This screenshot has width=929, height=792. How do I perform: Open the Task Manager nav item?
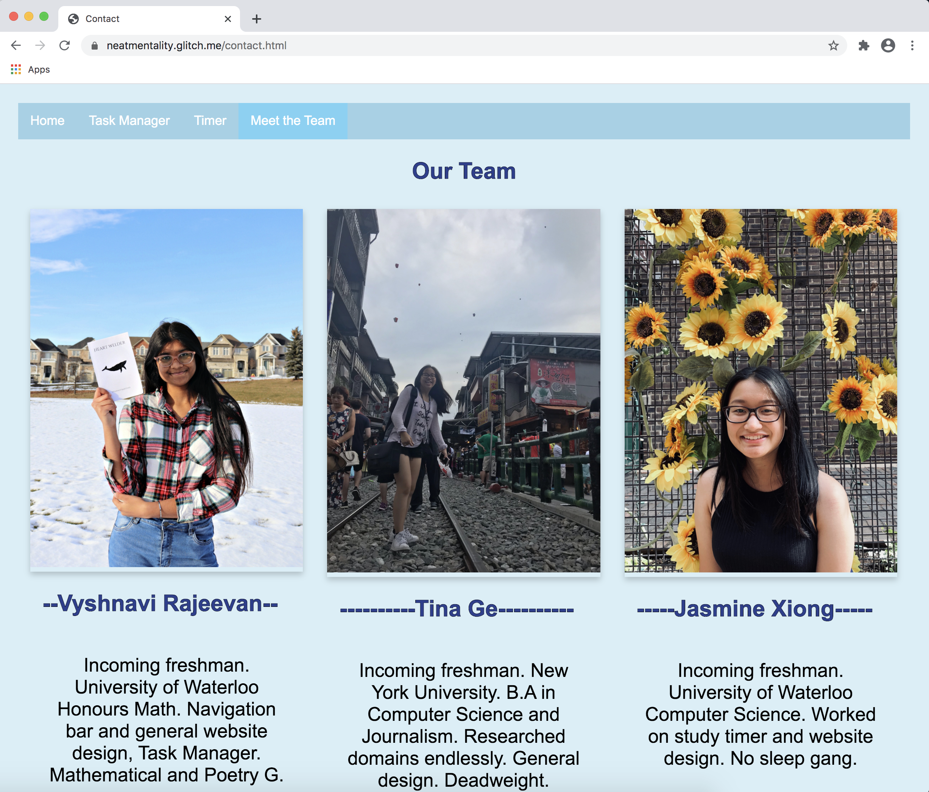tap(129, 121)
